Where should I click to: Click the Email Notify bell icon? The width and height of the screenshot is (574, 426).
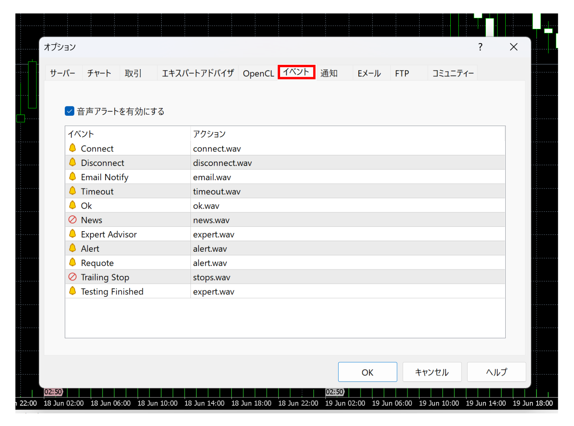tap(72, 177)
